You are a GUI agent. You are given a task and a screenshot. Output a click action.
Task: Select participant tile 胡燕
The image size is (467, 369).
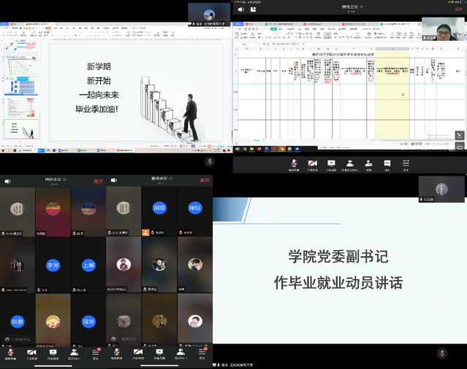pyautogui.click(x=159, y=209)
